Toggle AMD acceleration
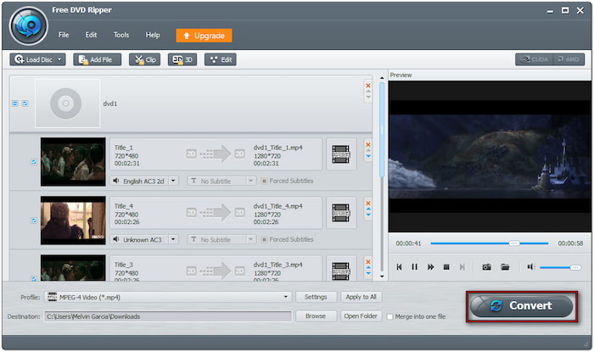This screenshot has height=352, width=594. [569, 59]
